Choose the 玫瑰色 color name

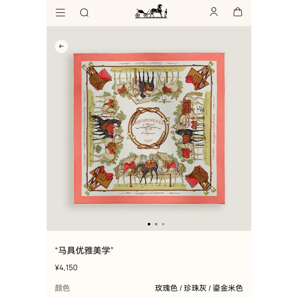pos(166,288)
